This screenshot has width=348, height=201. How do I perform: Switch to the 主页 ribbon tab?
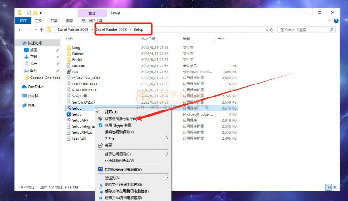[39, 20]
